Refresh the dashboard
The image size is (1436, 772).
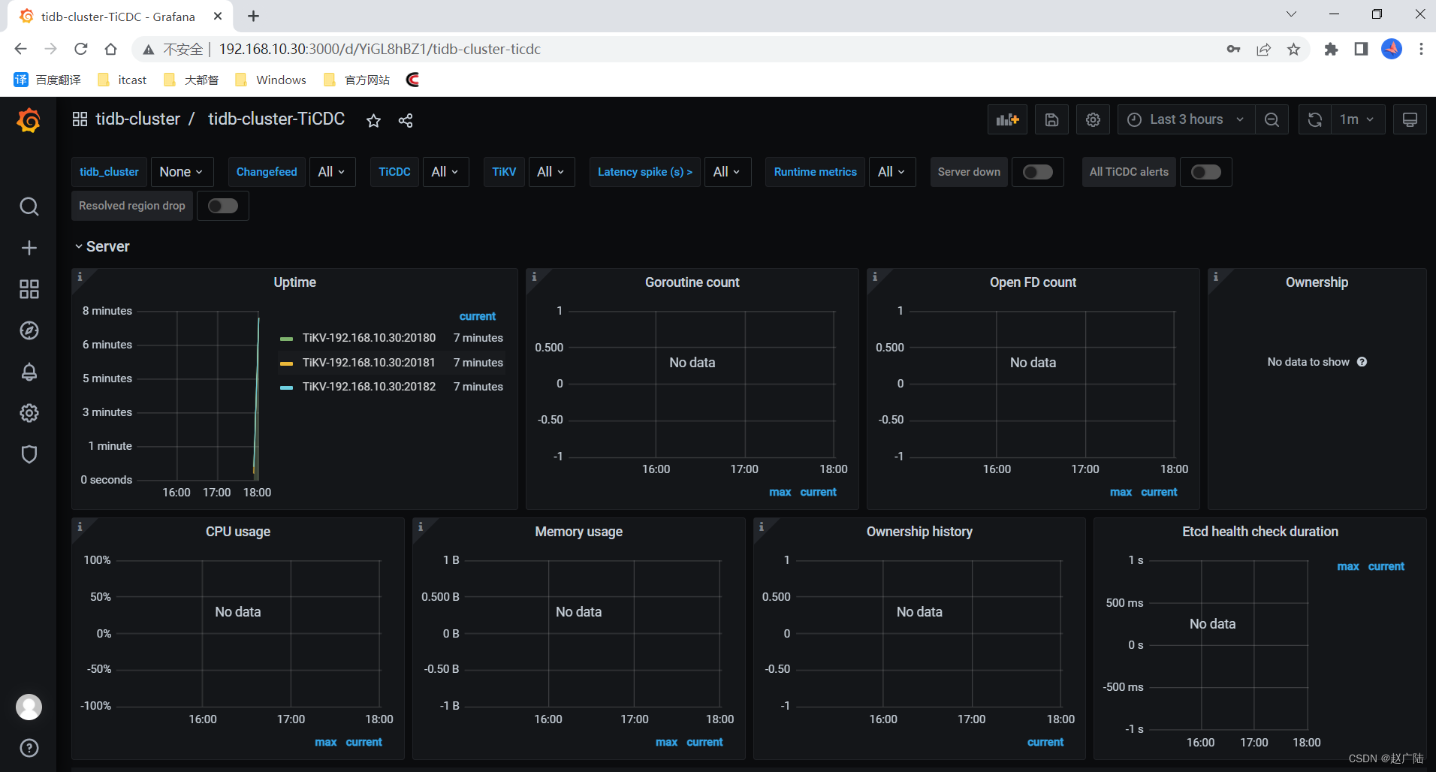point(1314,119)
